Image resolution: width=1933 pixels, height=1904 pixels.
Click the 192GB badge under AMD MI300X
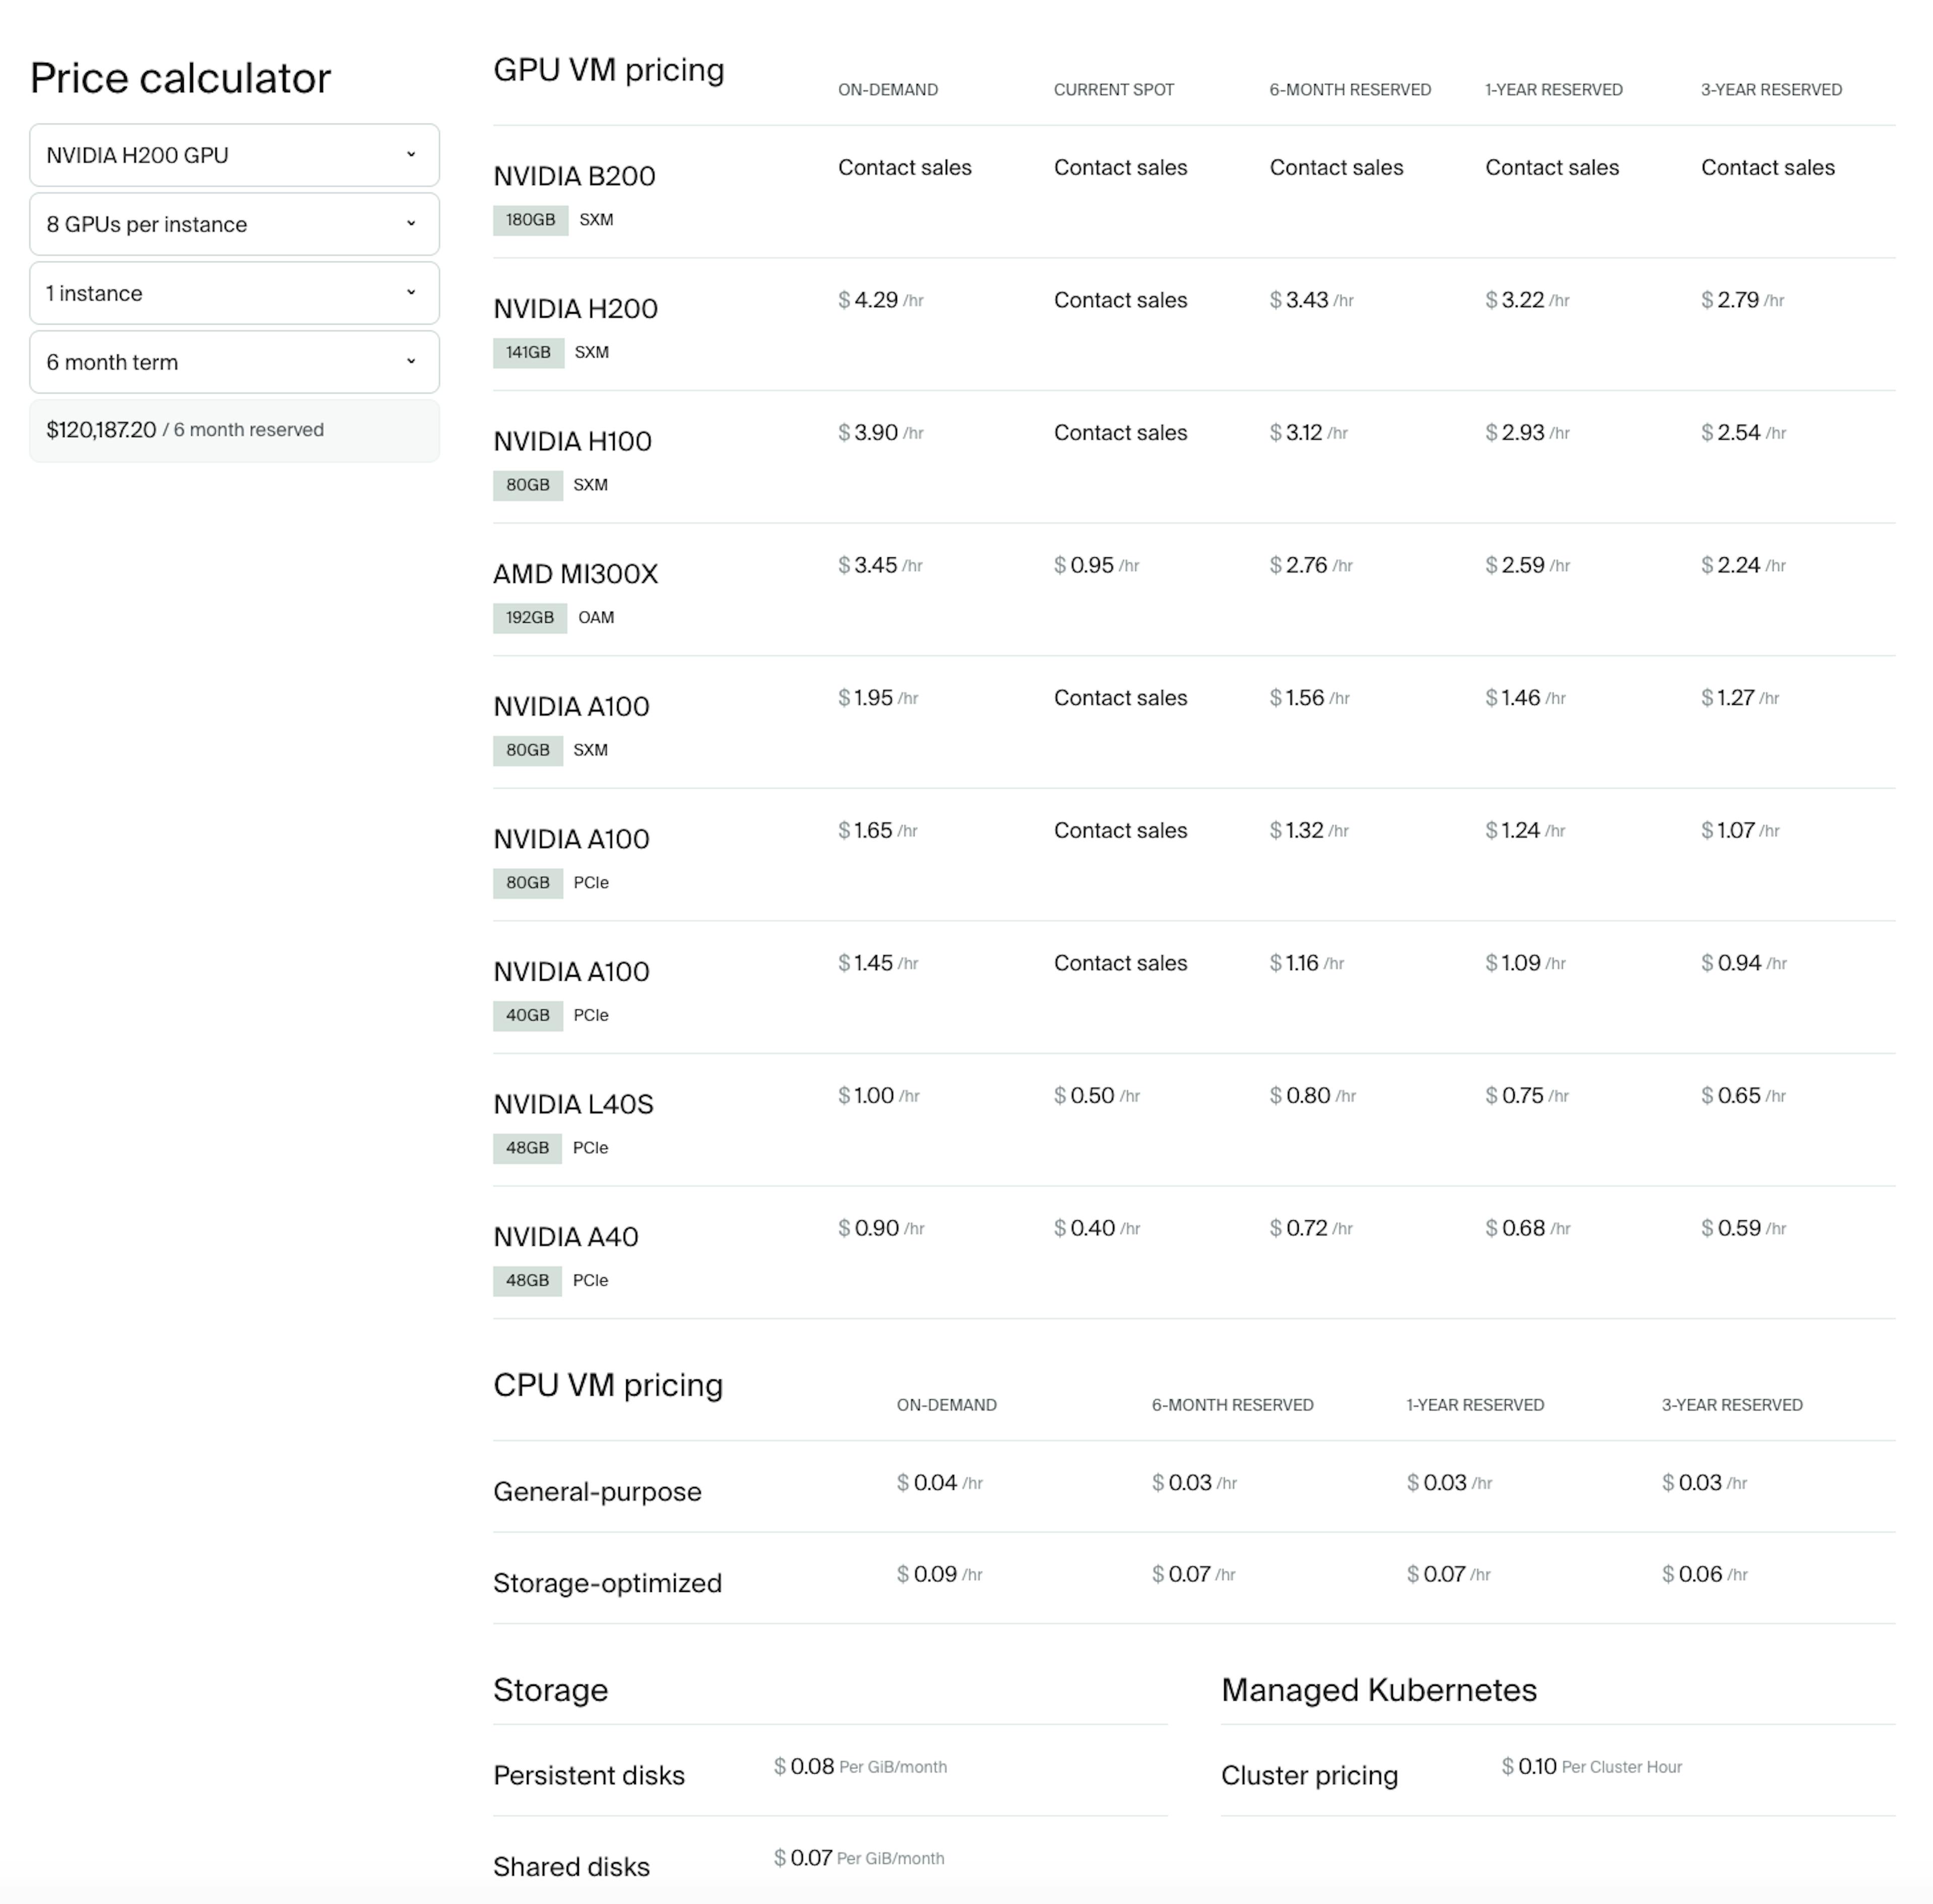[529, 618]
